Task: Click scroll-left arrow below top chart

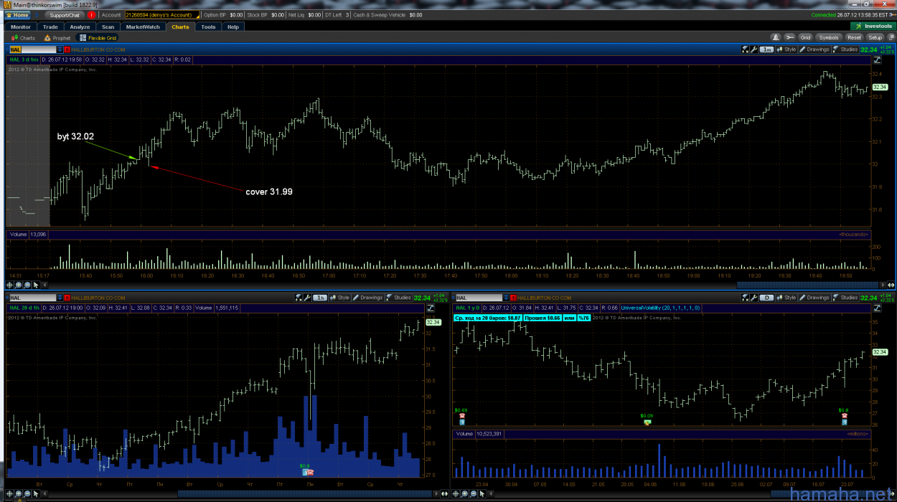Action: (43, 285)
